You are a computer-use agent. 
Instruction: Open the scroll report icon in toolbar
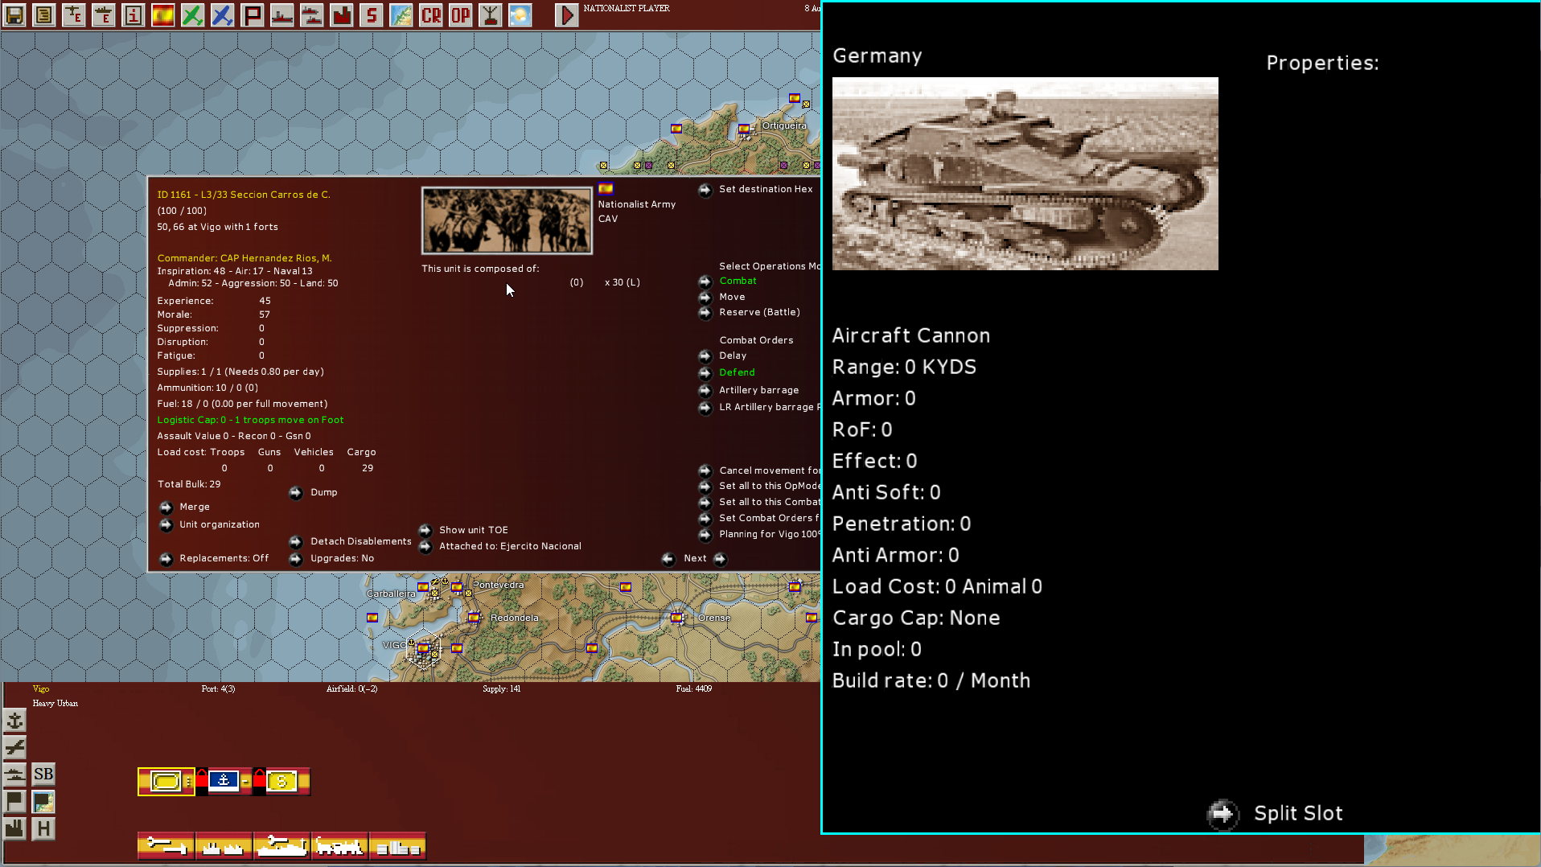pos(44,14)
